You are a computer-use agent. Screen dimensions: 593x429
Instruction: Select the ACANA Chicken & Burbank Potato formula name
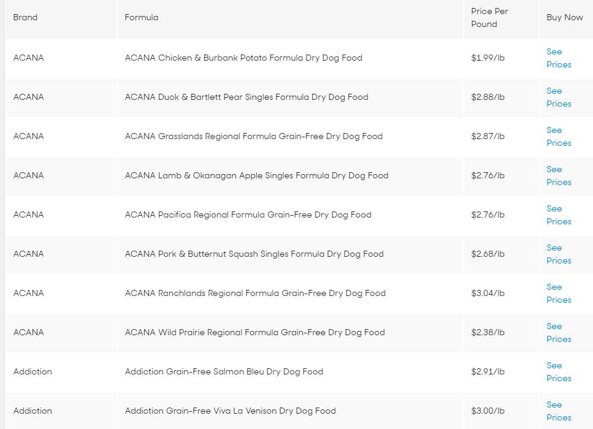click(243, 58)
